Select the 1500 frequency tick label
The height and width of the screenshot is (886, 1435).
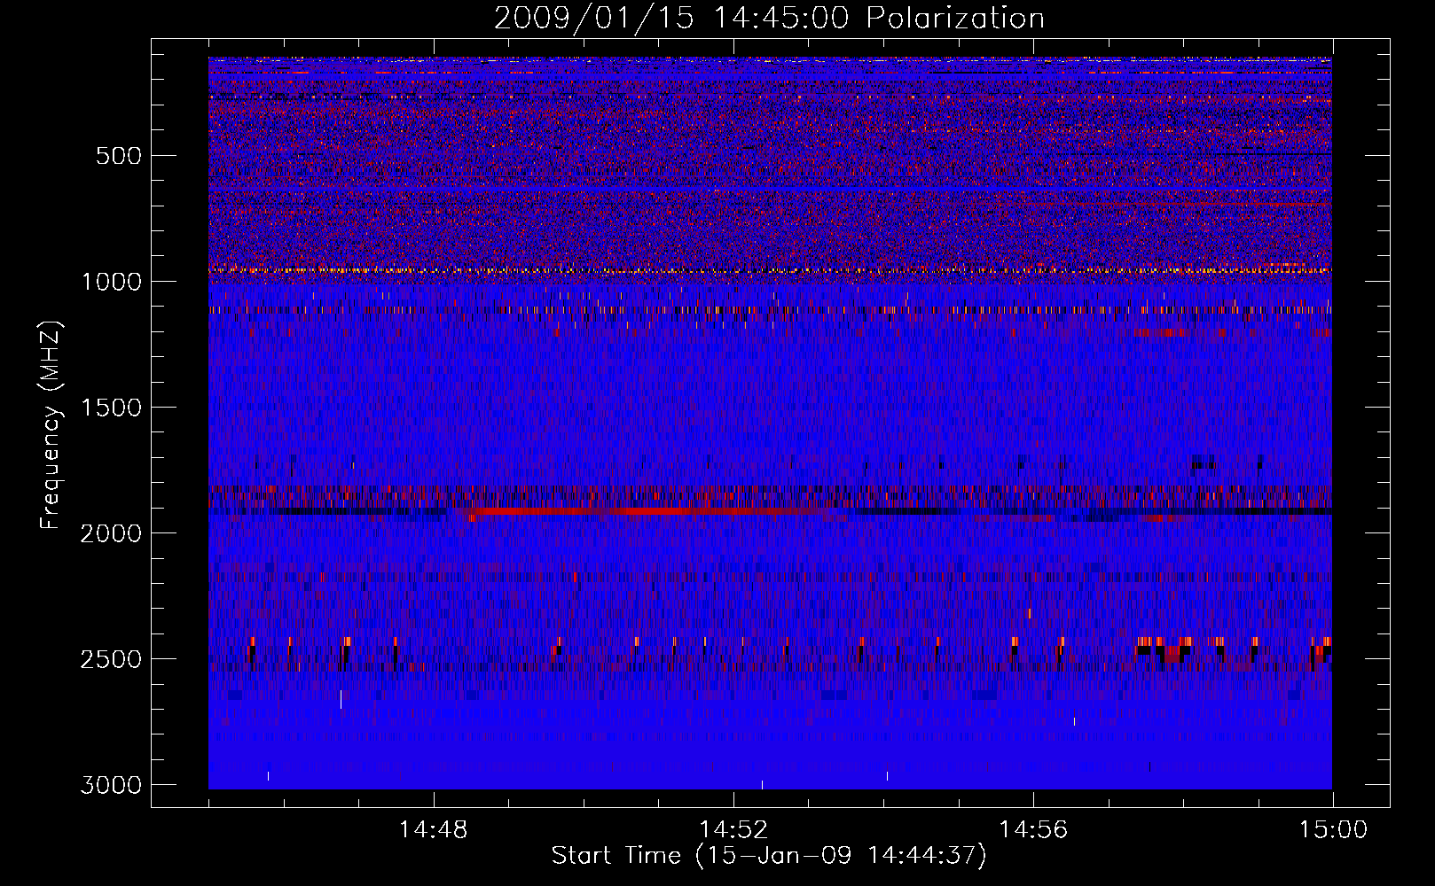(x=111, y=408)
